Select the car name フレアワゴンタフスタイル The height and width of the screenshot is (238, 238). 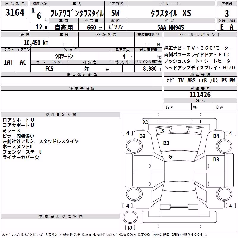pos(77,13)
